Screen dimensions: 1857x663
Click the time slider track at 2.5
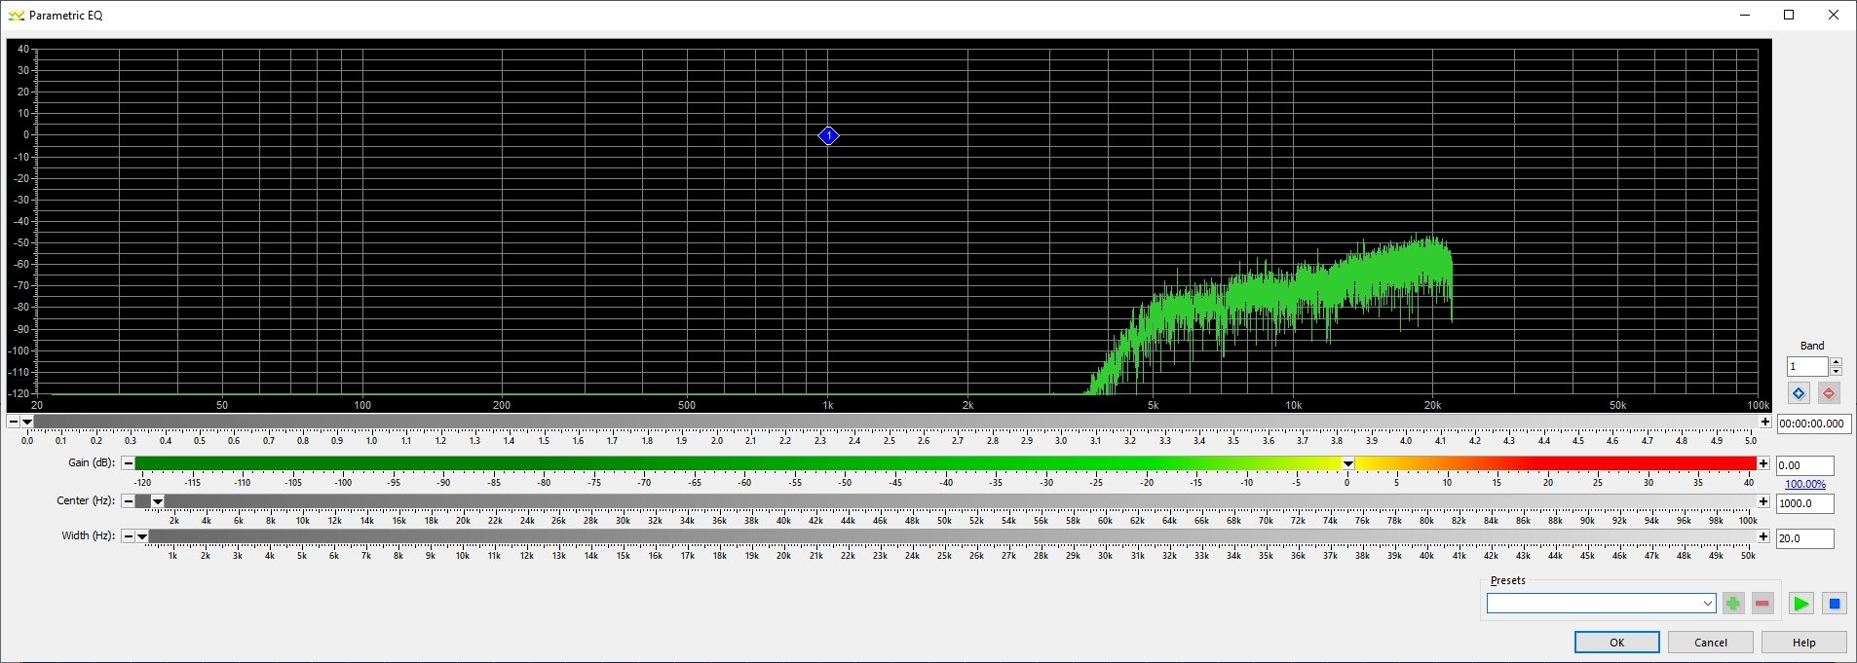[x=889, y=422]
